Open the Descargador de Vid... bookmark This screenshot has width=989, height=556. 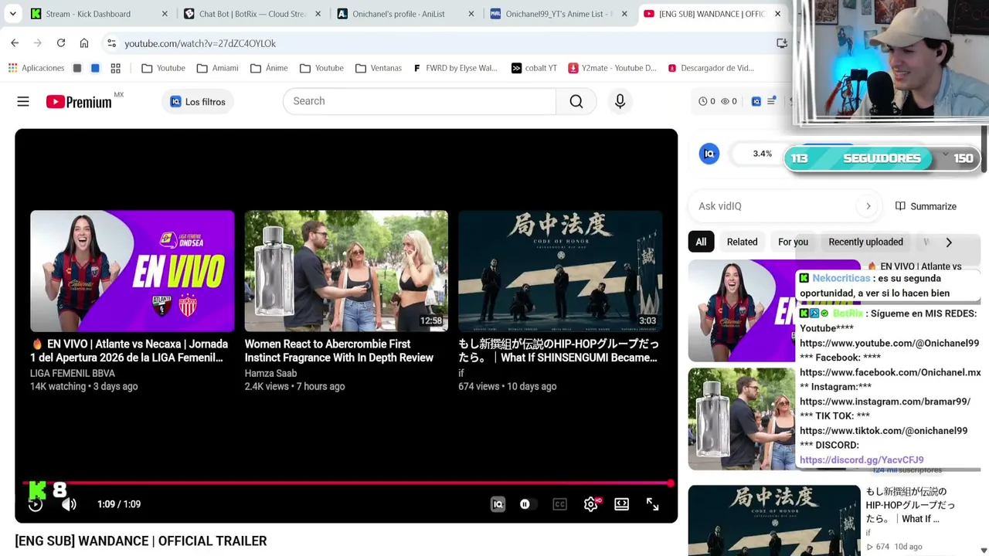click(711, 68)
